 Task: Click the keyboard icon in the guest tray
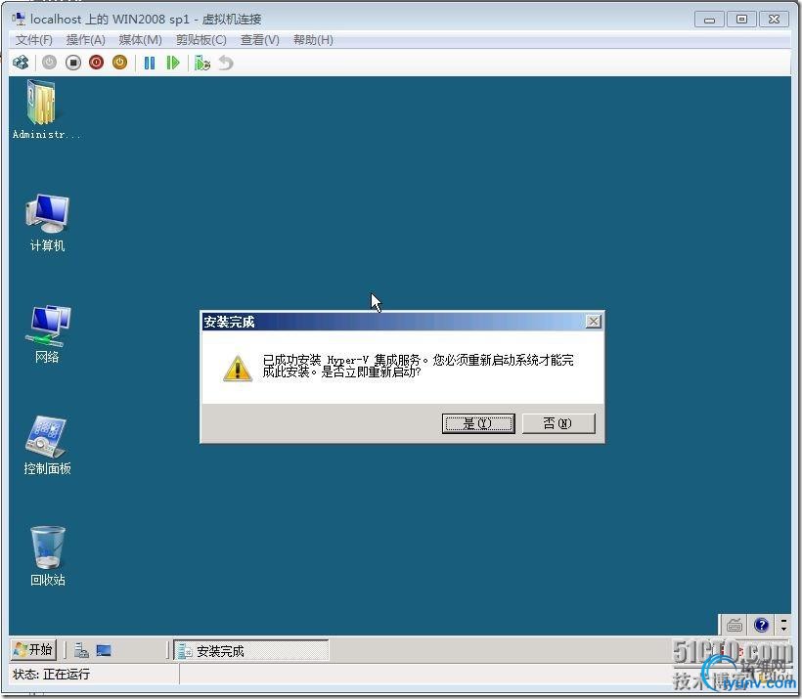point(735,625)
